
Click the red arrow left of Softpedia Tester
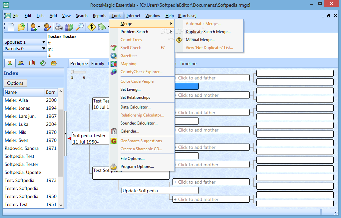[x=69, y=139]
